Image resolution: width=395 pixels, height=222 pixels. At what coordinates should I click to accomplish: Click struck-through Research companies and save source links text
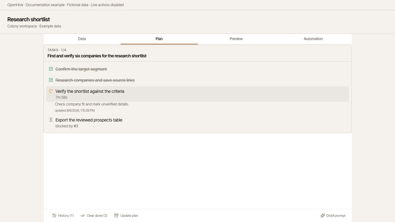(x=95, y=80)
